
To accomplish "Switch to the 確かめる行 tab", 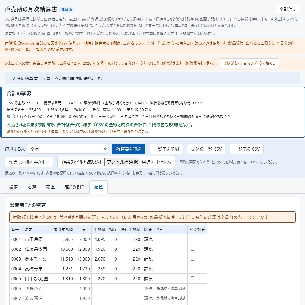I will [74, 187].
